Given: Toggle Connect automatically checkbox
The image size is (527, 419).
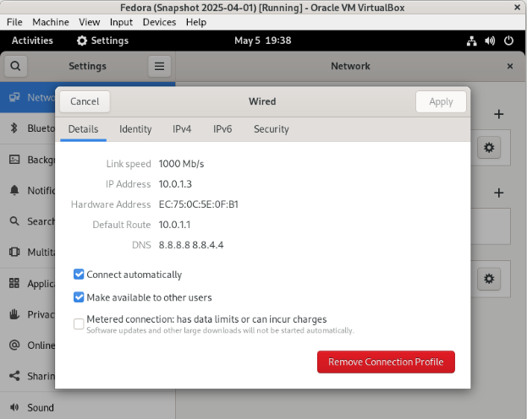Looking at the screenshot, I should coord(79,275).
